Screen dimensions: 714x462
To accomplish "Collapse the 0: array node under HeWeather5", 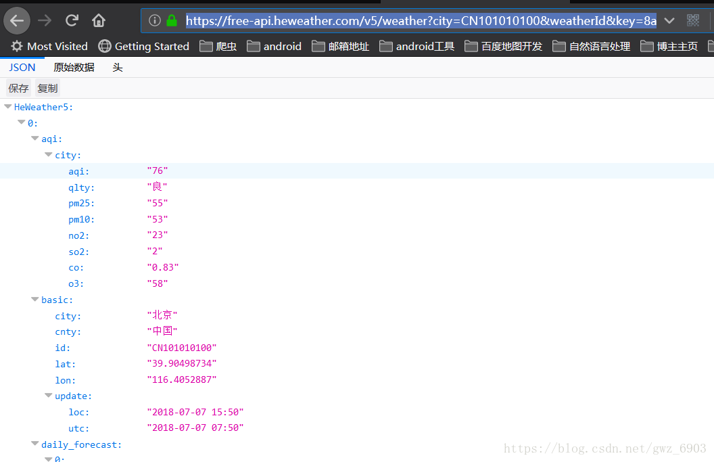I will pos(22,122).
